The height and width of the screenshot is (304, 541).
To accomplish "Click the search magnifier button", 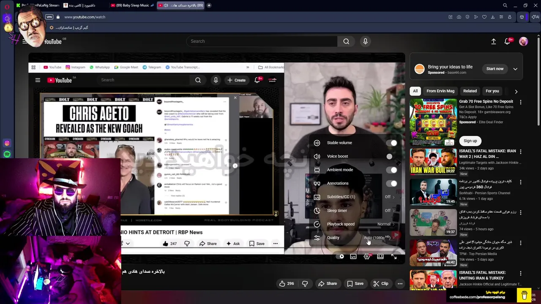I will [x=346, y=41].
